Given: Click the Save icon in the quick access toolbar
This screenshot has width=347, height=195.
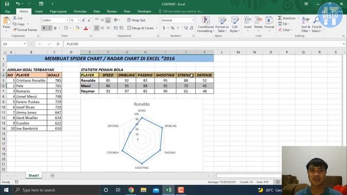Looking at the screenshot, I should coord(7,4).
